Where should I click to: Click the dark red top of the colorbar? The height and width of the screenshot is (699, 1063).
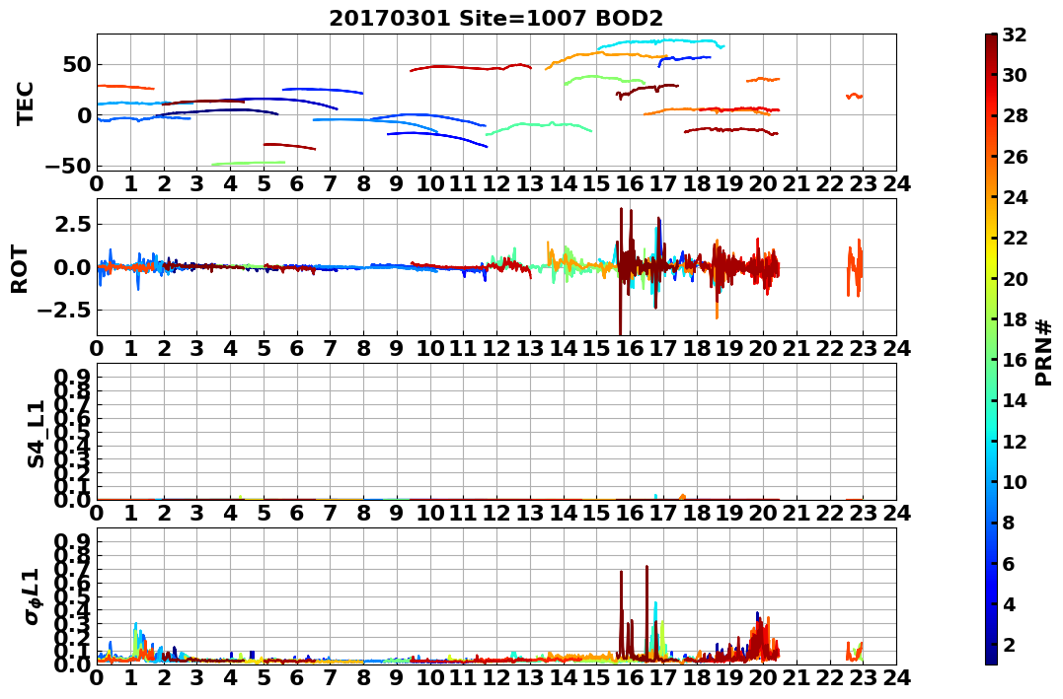click(991, 39)
